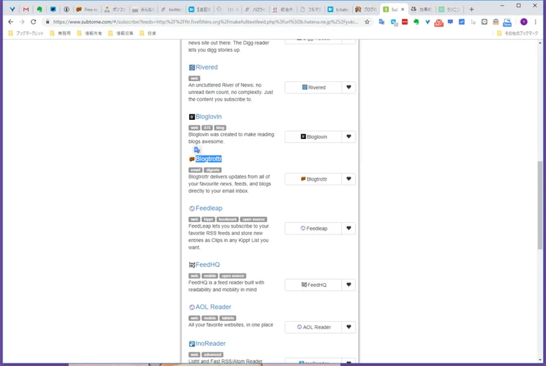
Task: Open the Chrome three-dot menu
Action: [536, 22]
